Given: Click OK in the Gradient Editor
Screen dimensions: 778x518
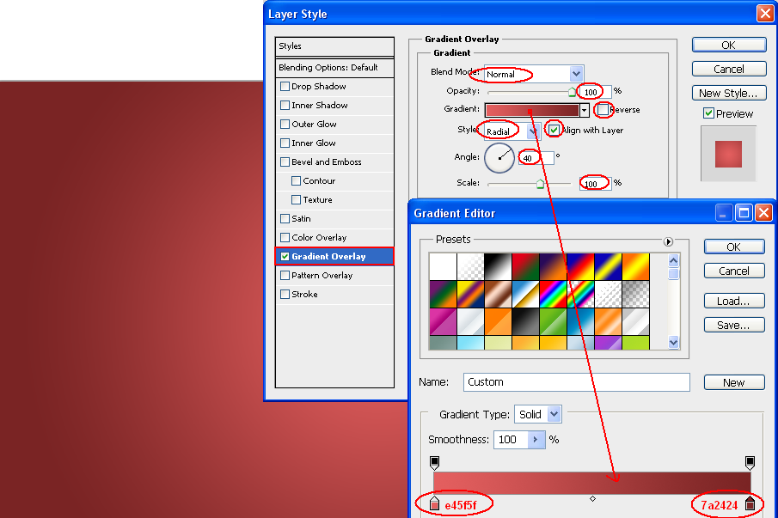Looking at the screenshot, I should (734, 247).
